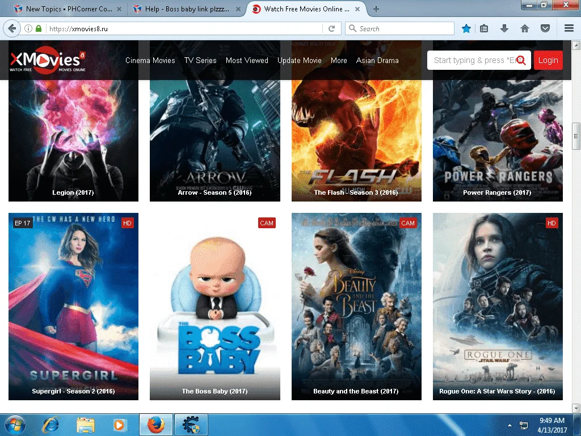Screen dimensions: 581x436
Task: Open Windows Media Player from taskbar
Action: [119, 425]
